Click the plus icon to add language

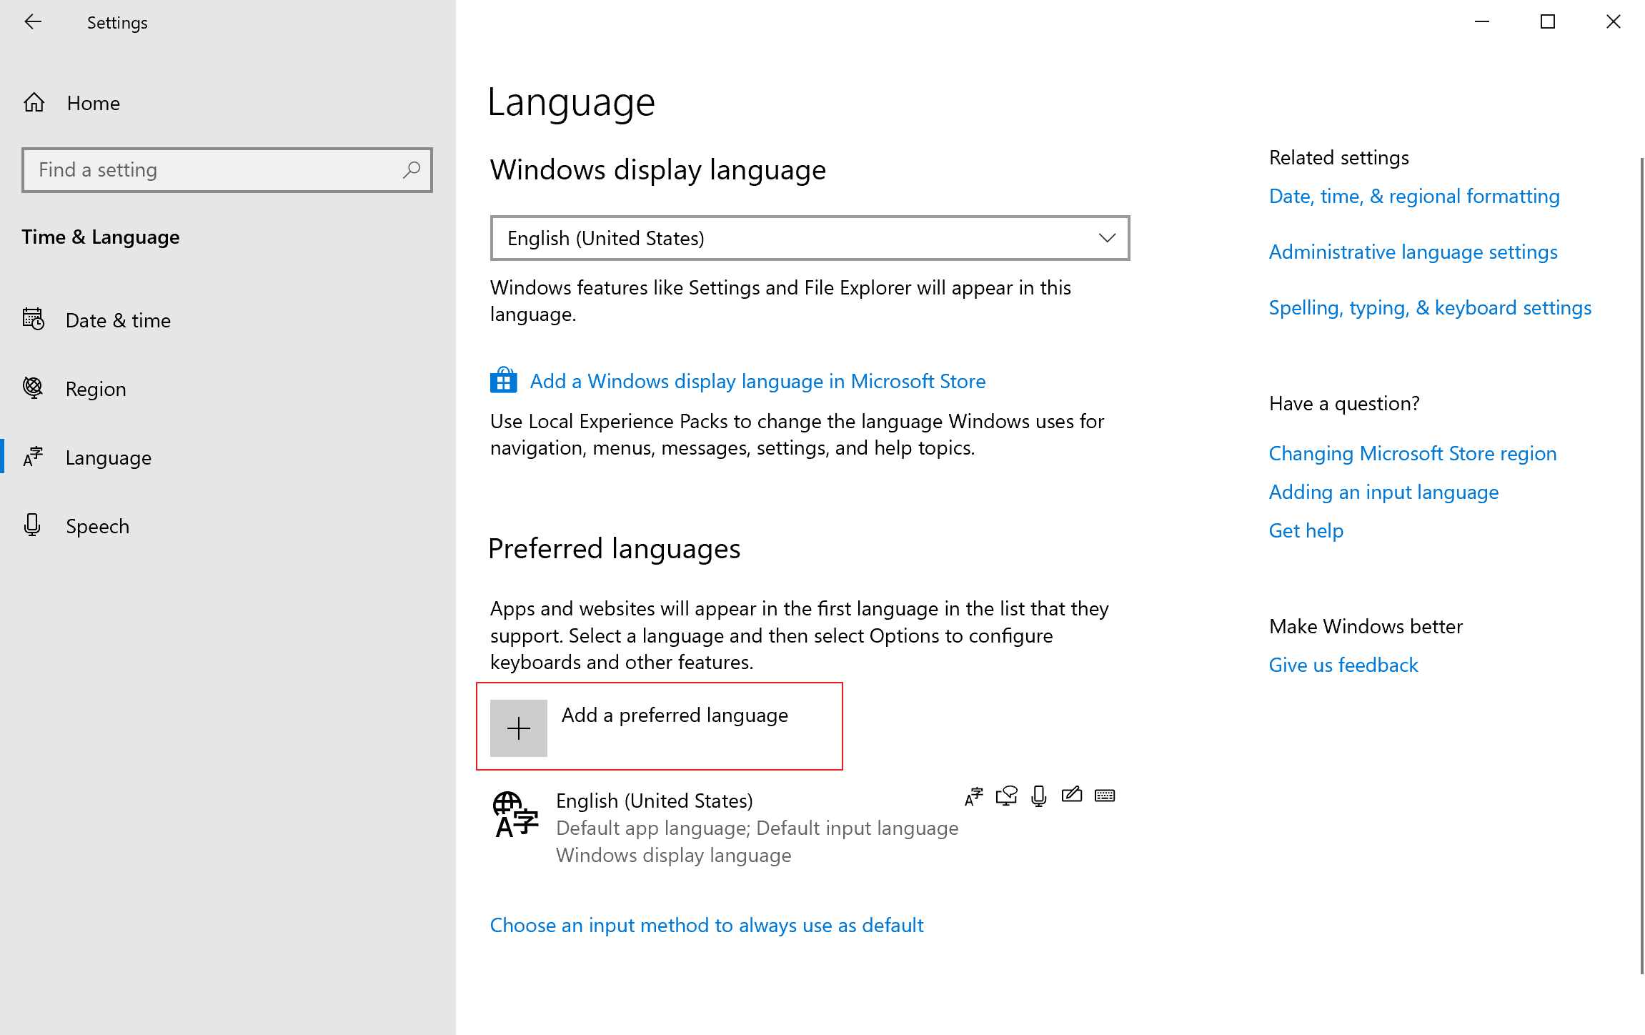click(x=518, y=728)
